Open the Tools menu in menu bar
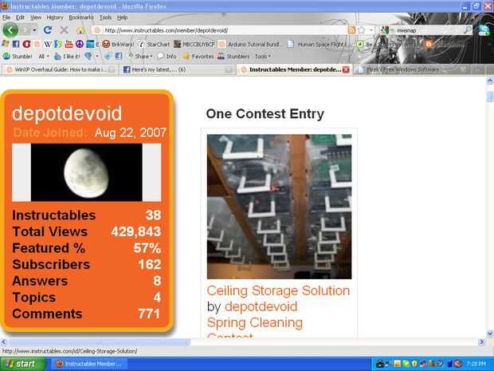 pyautogui.click(x=105, y=18)
